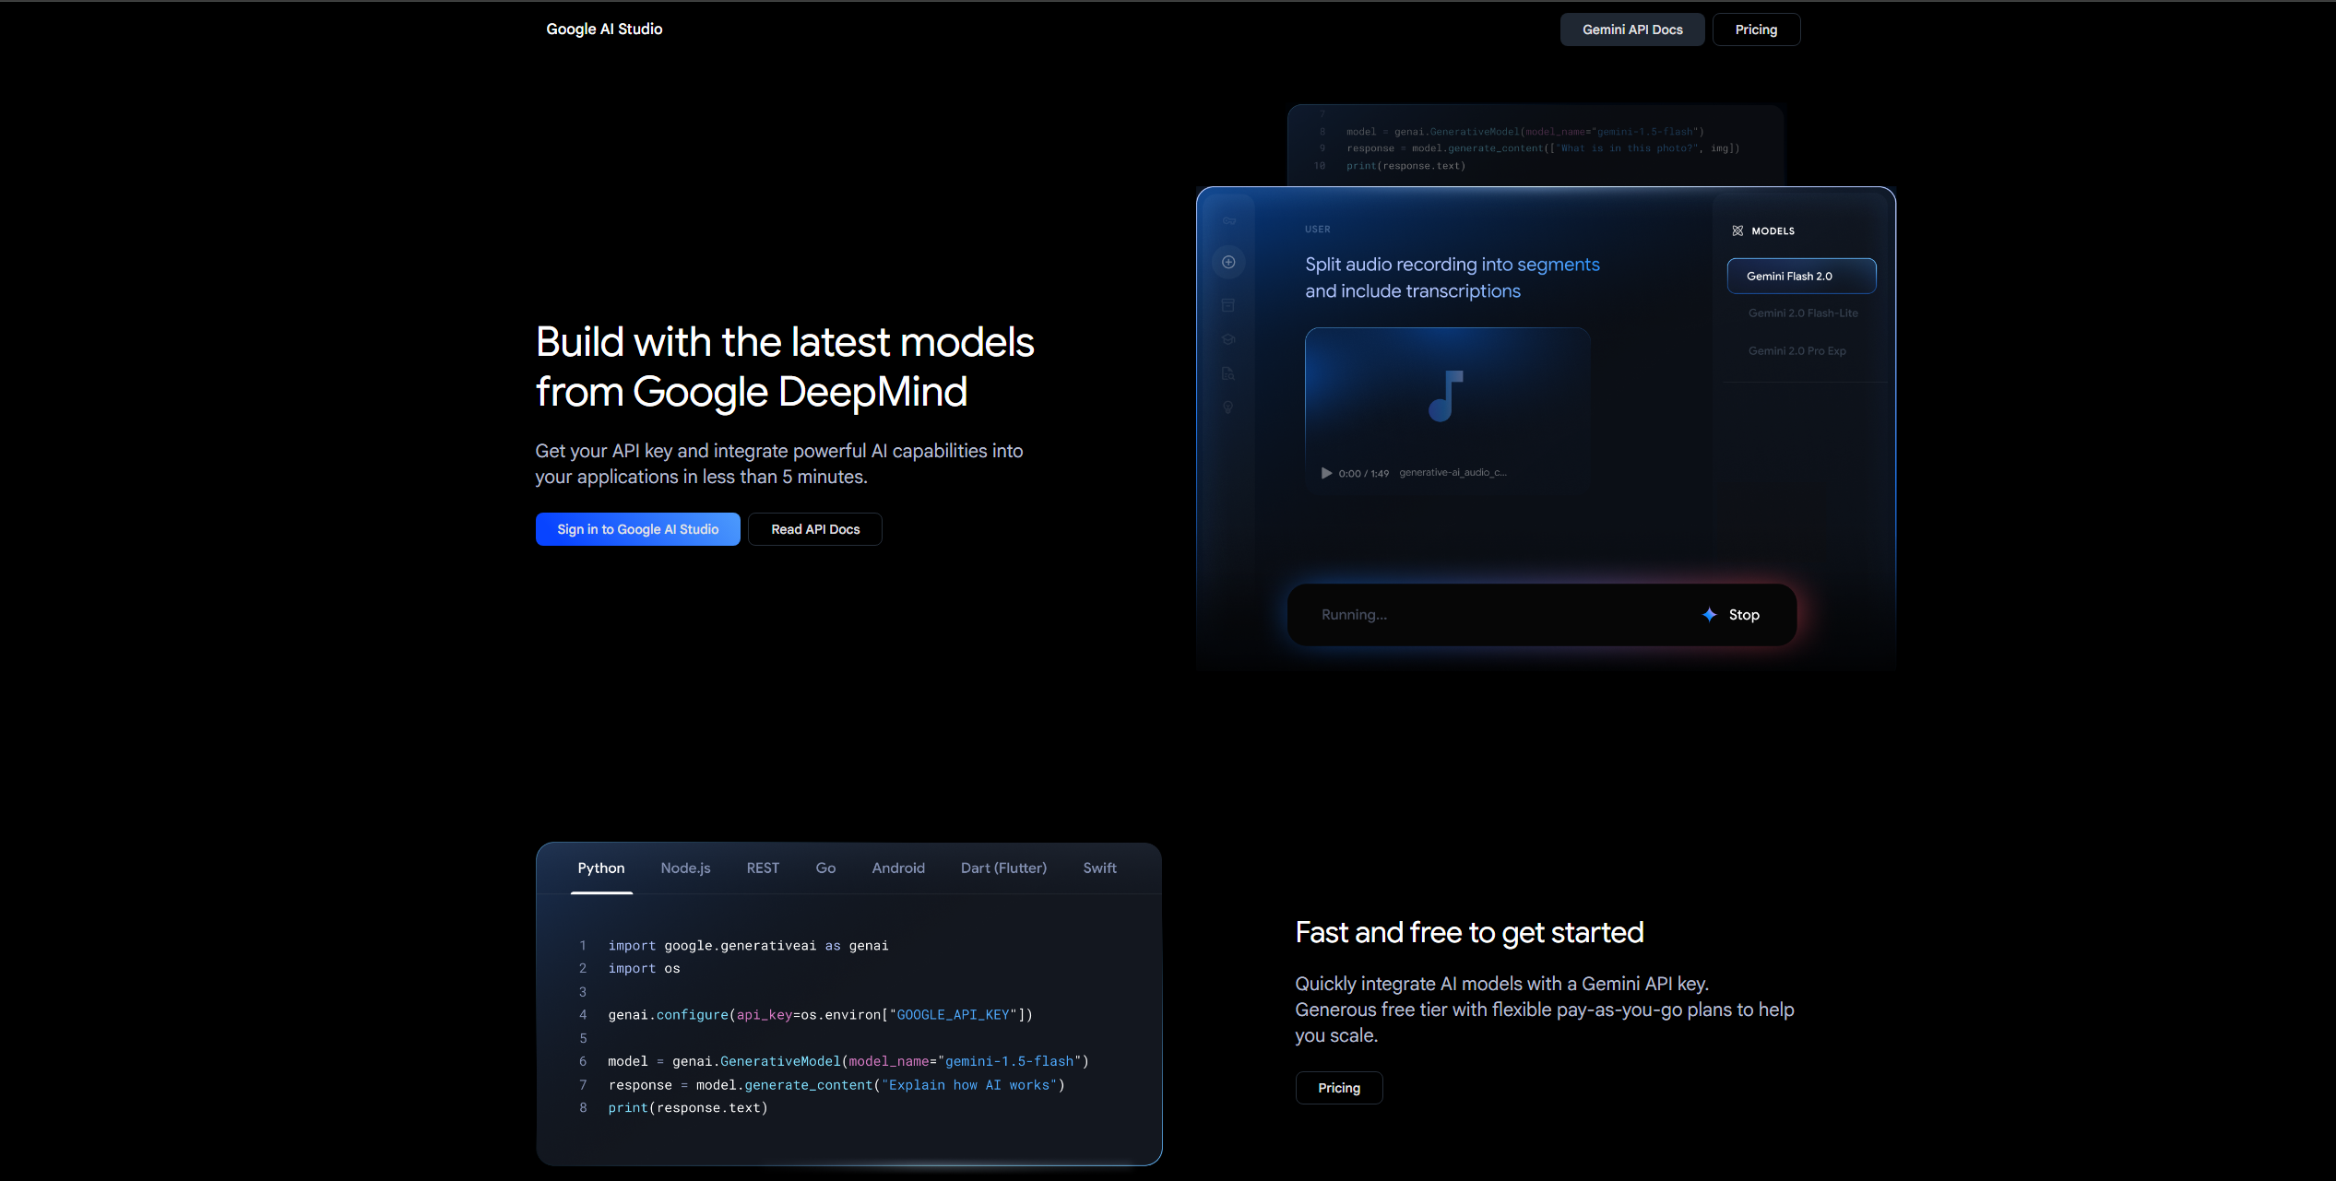Click the key icon in the mockup sidebar
The height and width of the screenshot is (1181, 2336).
pos(1228,221)
